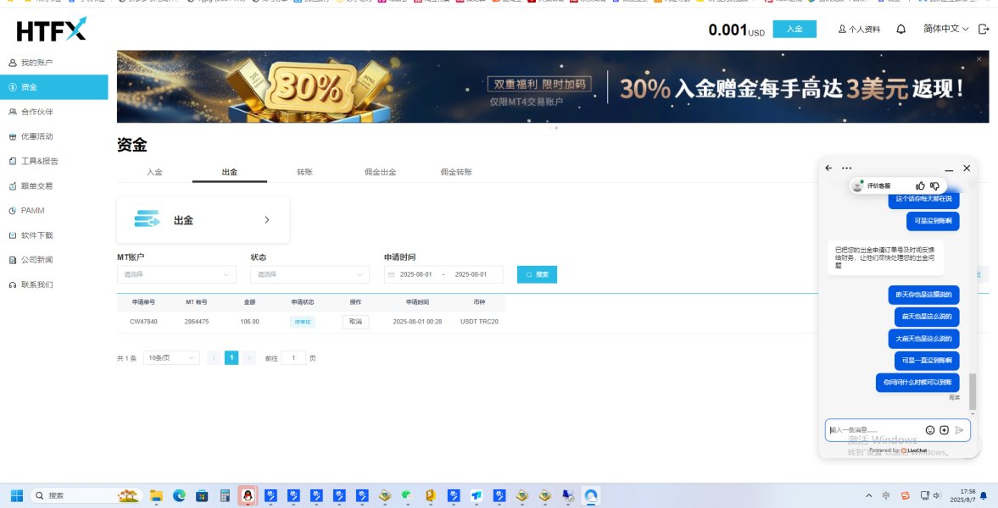998x508 pixels.
Task: Expand the MT账户 dropdown
Action: [176, 274]
